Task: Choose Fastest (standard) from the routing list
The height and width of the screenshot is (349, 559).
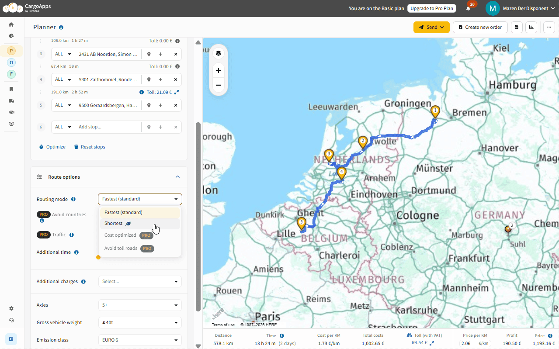Action: [x=124, y=212]
